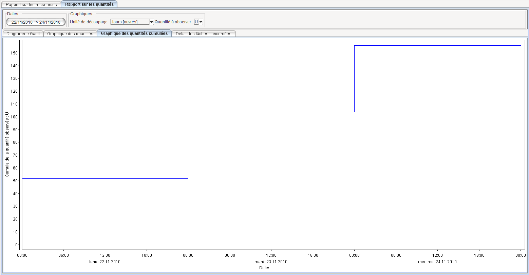Switch to the Rapport sur les ressources tab

coord(31,4)
